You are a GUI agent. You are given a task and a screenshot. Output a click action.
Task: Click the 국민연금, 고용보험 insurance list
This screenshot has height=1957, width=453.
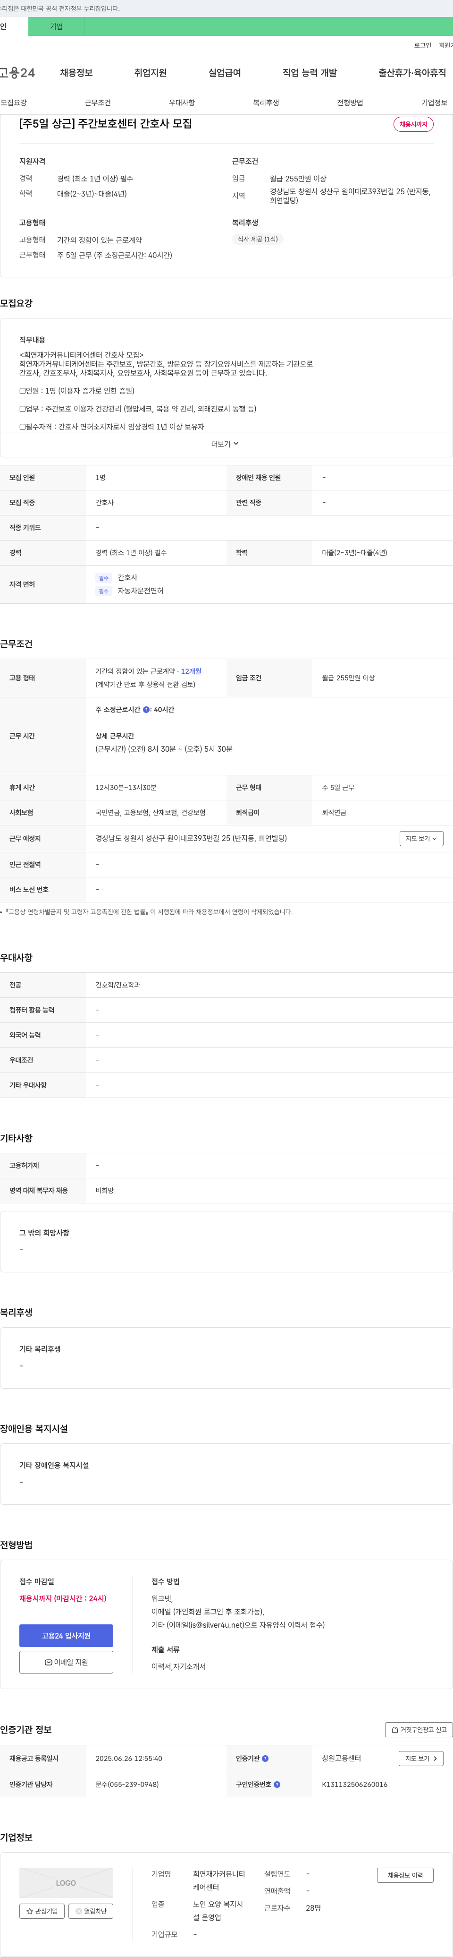pos(150,813)
